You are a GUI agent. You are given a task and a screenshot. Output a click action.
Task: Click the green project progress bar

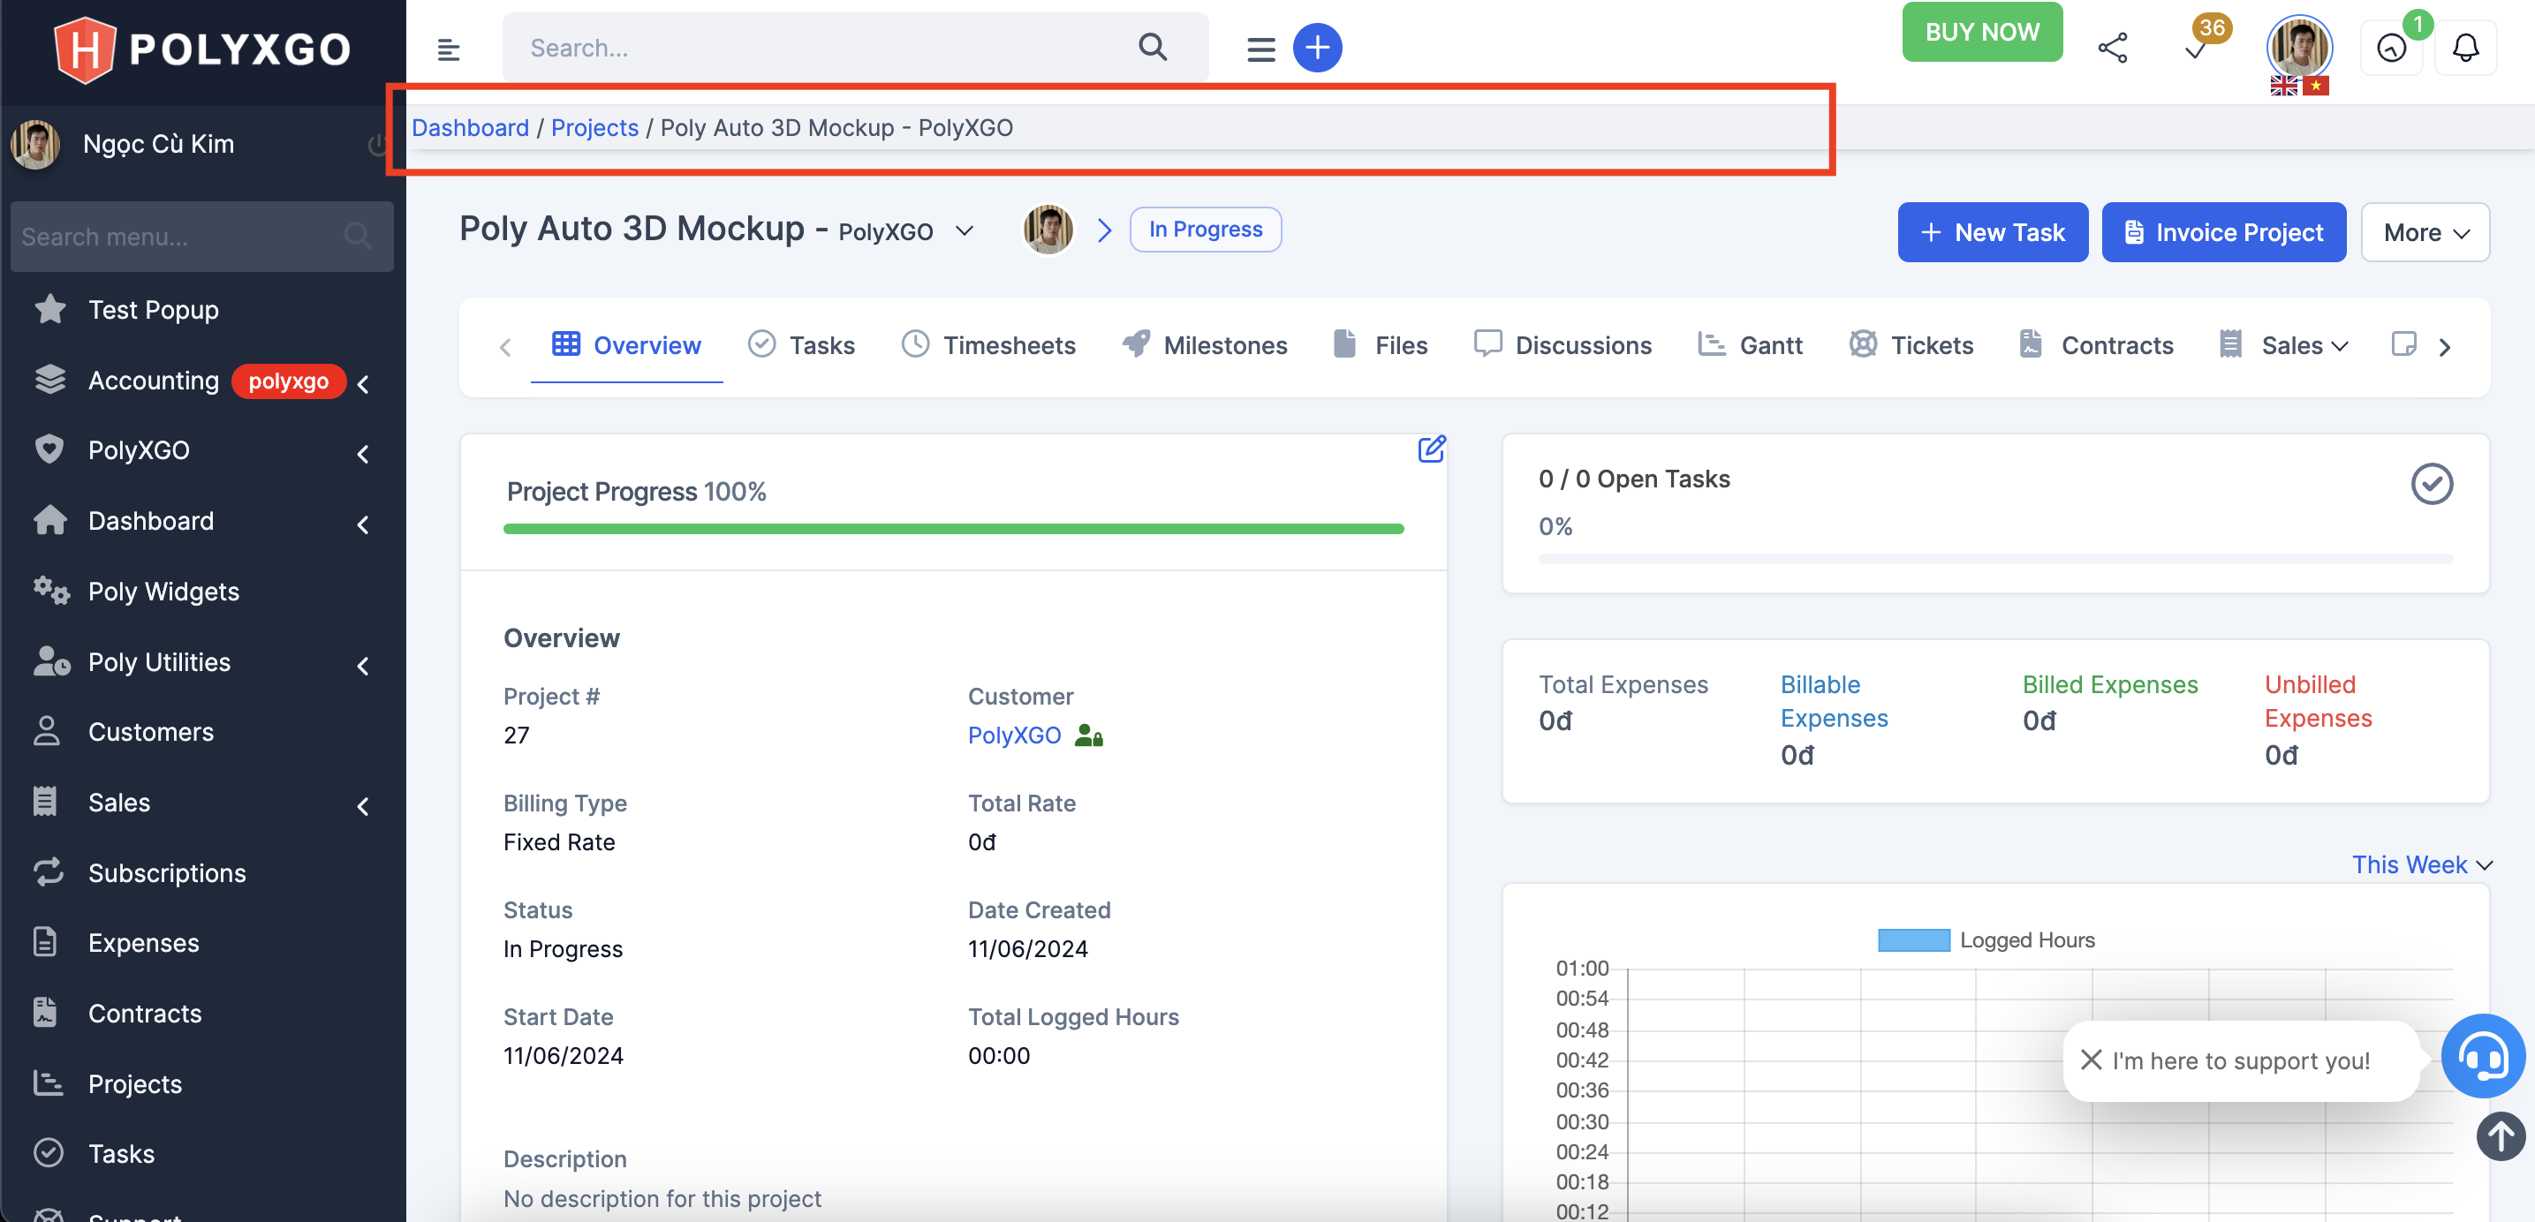952,528
